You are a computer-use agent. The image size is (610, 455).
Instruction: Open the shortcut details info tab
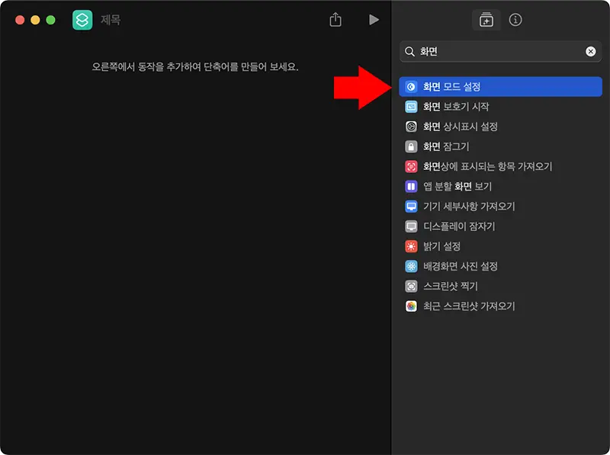tap(515, 21)
